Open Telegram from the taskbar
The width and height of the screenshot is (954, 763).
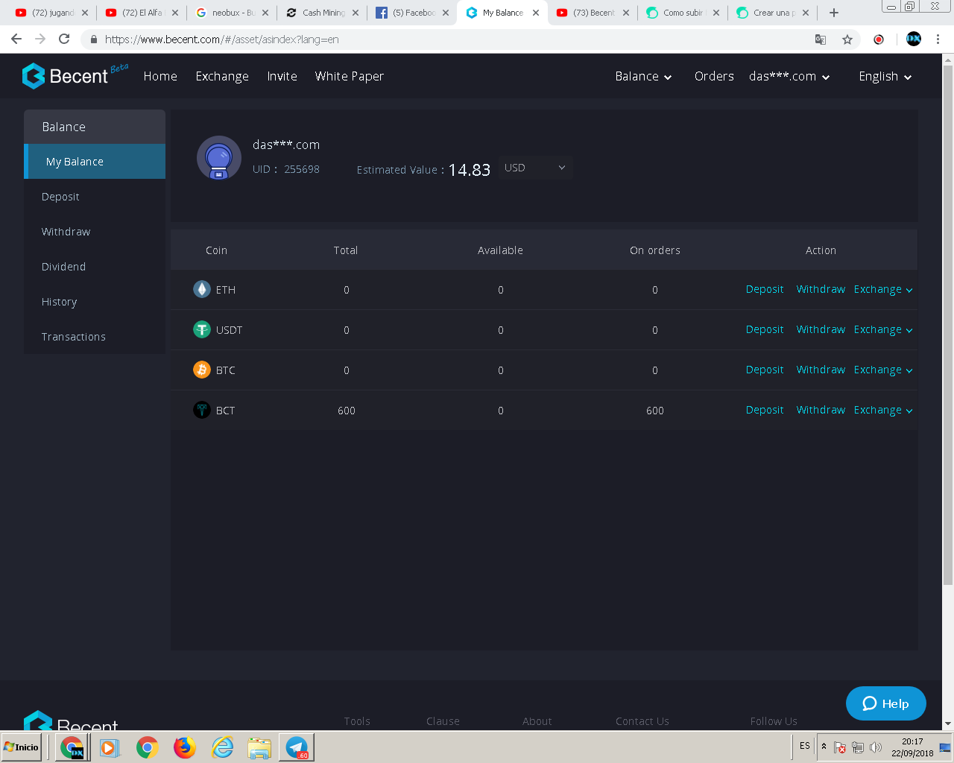297,747
